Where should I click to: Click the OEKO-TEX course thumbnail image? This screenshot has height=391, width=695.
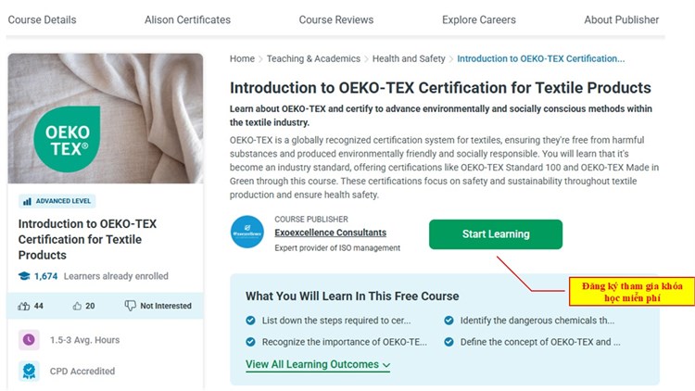tap(106, 119)
